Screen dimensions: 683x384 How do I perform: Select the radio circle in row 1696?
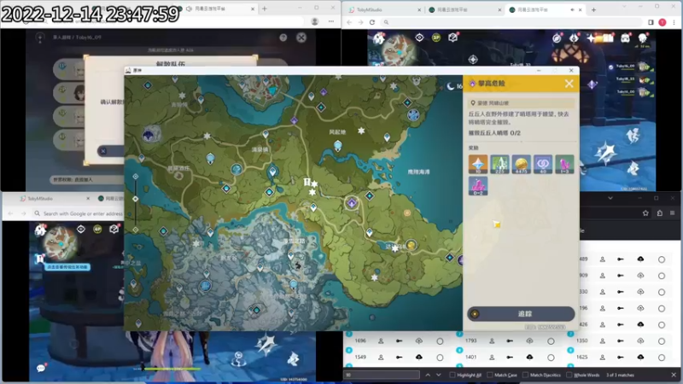click(x=440, y=341)
